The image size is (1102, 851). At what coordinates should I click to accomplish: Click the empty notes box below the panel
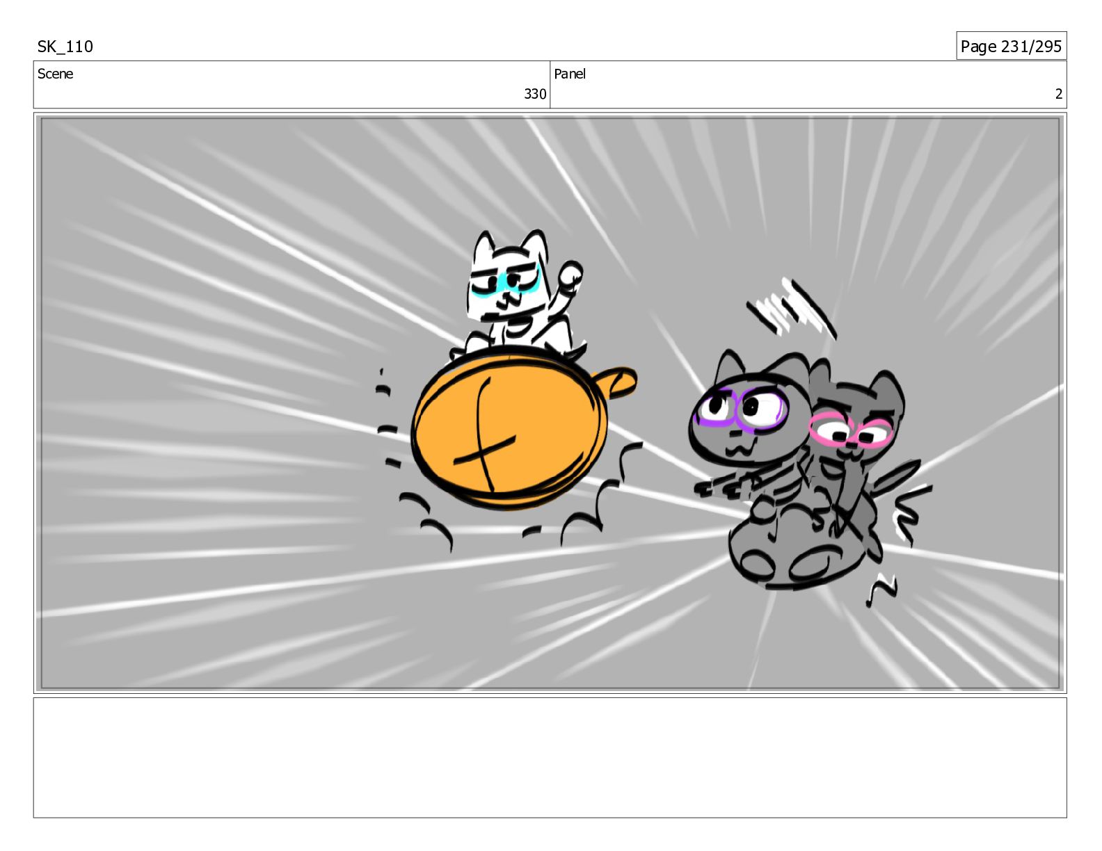pos(550,758)
